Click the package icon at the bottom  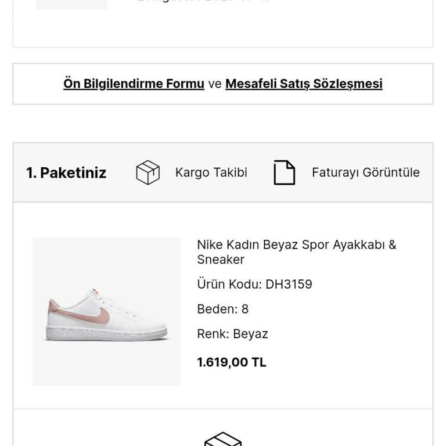(x=223, y=440)
